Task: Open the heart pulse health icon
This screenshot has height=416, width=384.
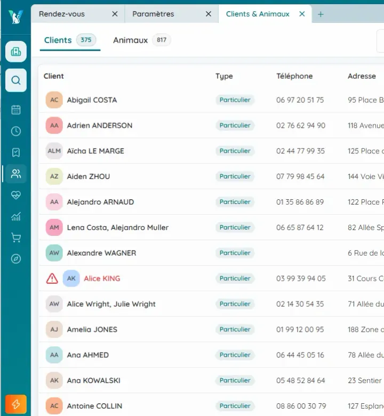Action: click(x=16, y=195)
